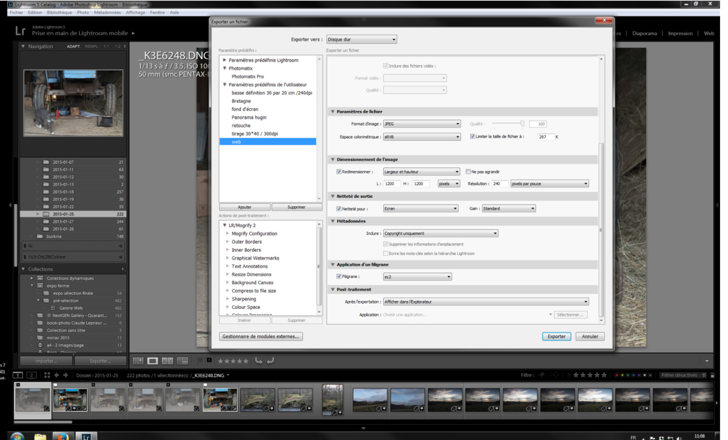Screen dimensions: 728x440
Task: Click the add collection plus icon
Action: tap(123, 269)
